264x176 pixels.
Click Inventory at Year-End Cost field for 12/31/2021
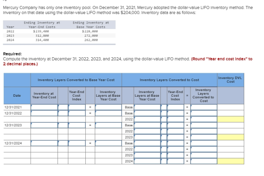click(x=44, y=107)
